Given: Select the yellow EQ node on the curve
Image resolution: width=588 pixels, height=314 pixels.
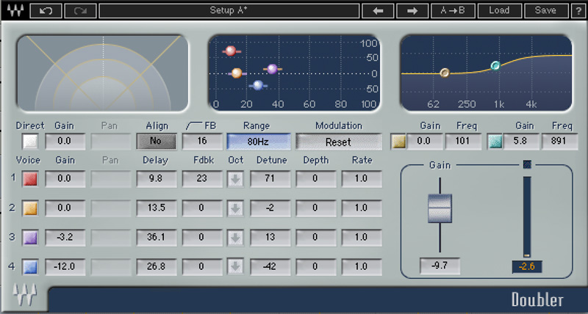Looking at the screenshot, I should point(445,73).
